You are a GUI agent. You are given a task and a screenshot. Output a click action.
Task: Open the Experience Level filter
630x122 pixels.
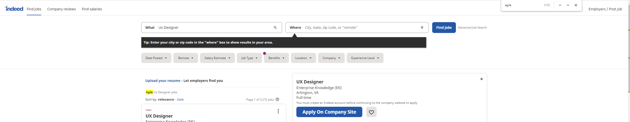pos(365,58)
